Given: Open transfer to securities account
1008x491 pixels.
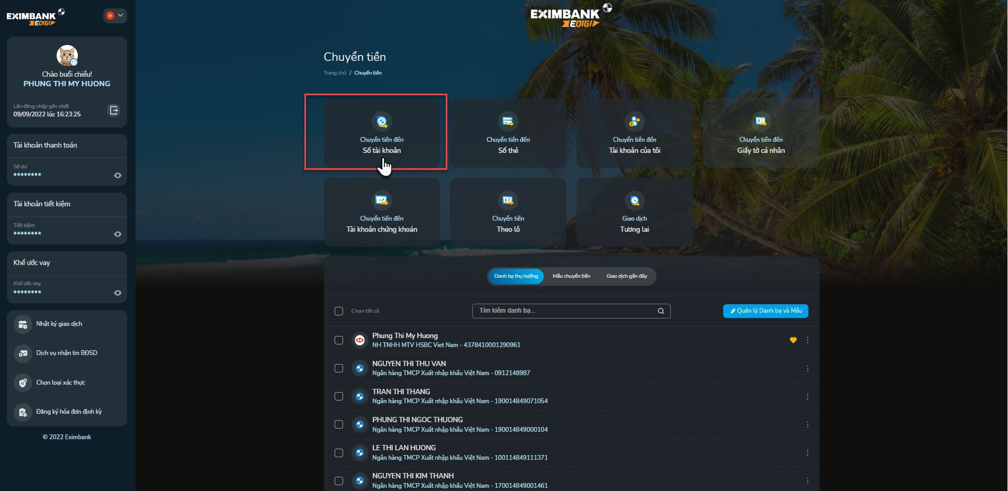Looking at the screenshot, I should (381, 212).
